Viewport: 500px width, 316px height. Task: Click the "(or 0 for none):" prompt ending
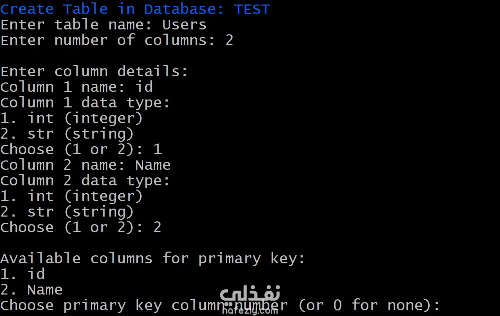click(x=369, y=306)
